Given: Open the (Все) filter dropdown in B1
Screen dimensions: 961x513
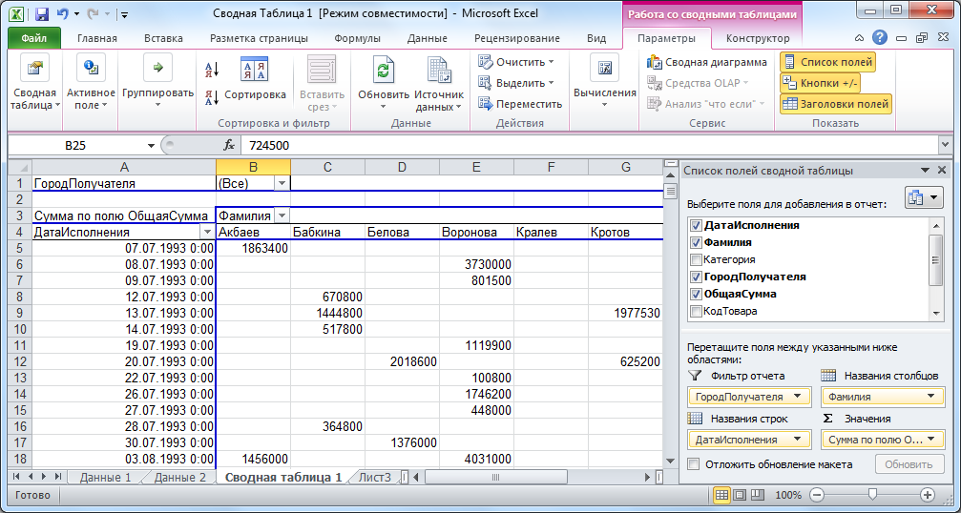Looking at the screenshot, I should coord(282,183).
